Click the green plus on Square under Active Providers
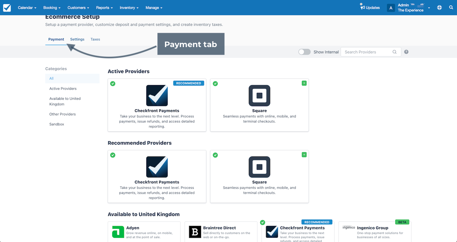This screenshot has height=242, width=457. click(x=304, y=83)
